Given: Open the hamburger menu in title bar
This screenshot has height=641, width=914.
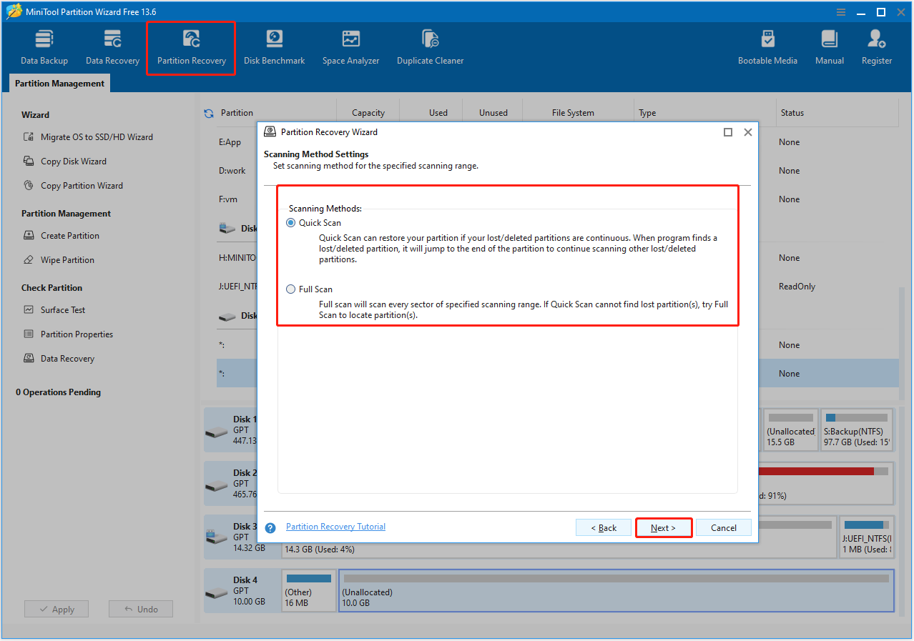Looking at the screenshot, I should click(x=840, y=11).
